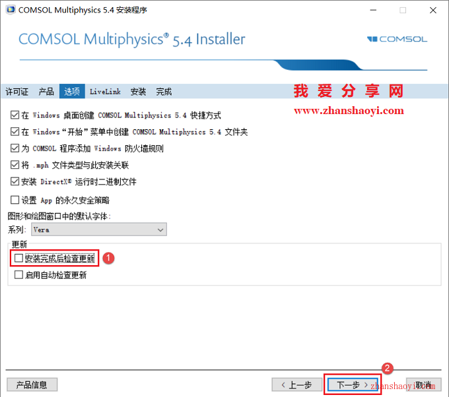The image size is (449, 397).
Task: Select the 选项 tab
Action: [x=72, y=92]
